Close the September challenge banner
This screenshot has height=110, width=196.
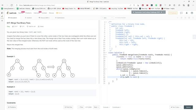(x=164, y=12)
